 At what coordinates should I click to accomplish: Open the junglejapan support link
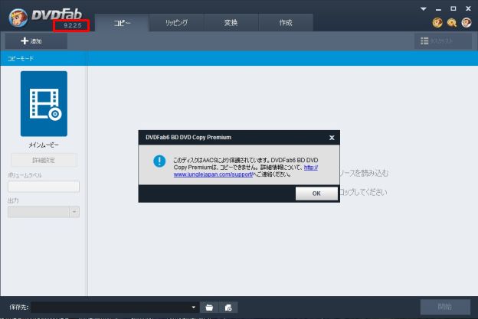point(246,171)
